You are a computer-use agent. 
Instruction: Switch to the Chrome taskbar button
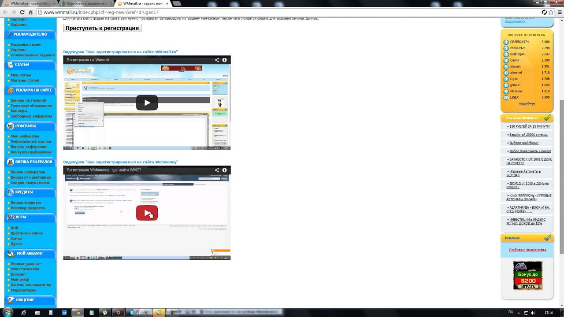click(x=78, y=313)
